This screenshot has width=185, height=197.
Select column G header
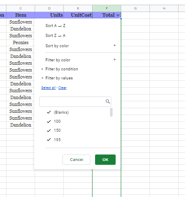pos(135,9)
